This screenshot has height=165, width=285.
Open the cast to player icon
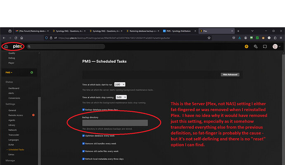point(265,47)
